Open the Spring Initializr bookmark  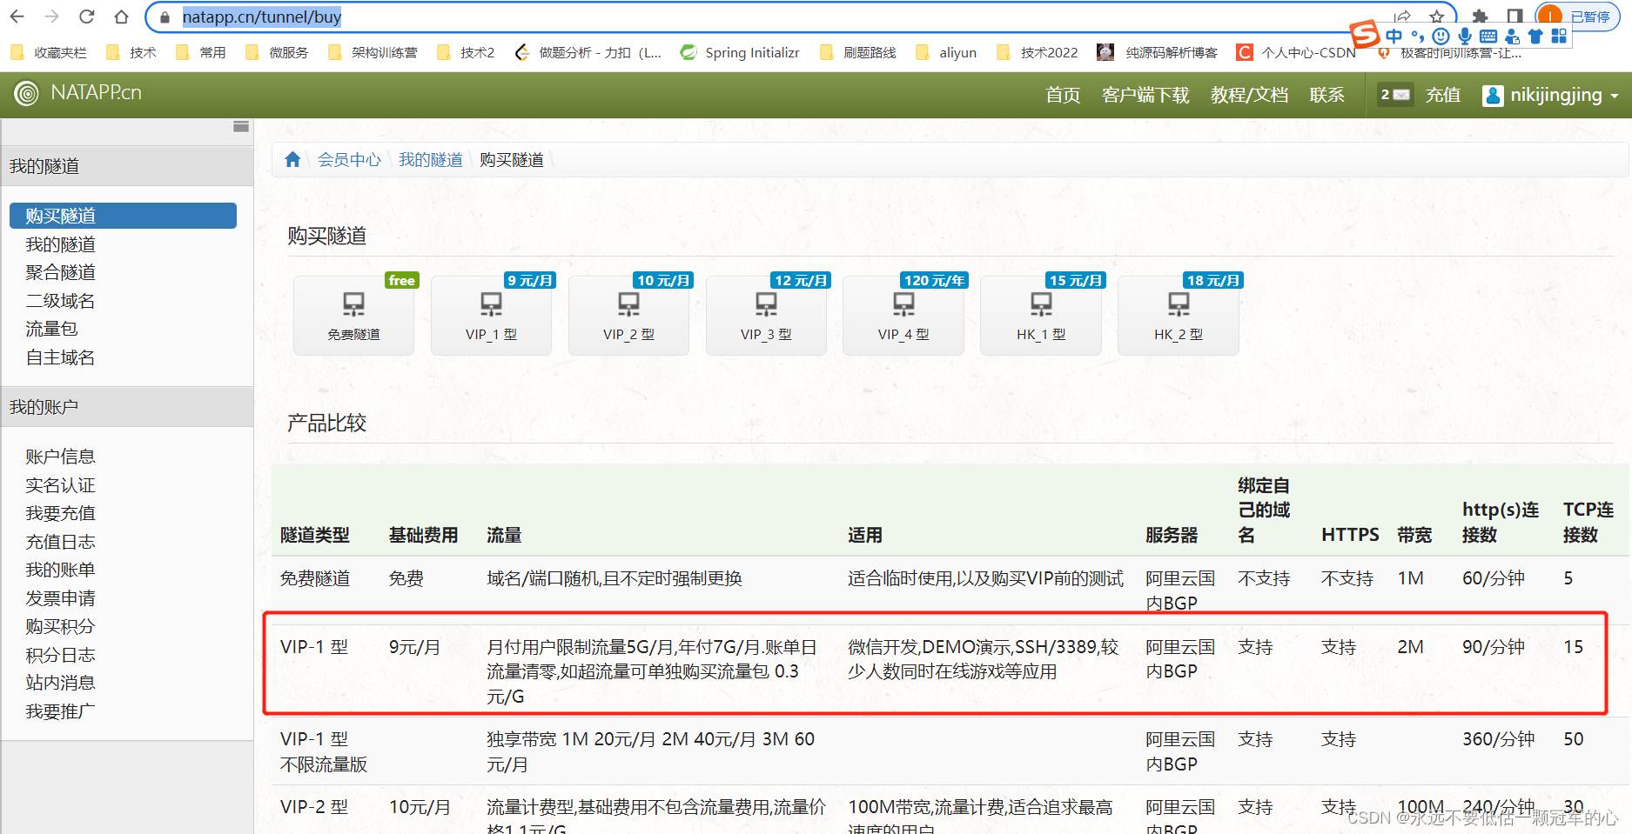click(x=740, y=52)
